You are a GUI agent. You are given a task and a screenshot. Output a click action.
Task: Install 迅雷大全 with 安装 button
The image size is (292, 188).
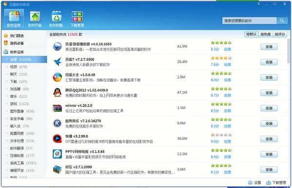269,77
